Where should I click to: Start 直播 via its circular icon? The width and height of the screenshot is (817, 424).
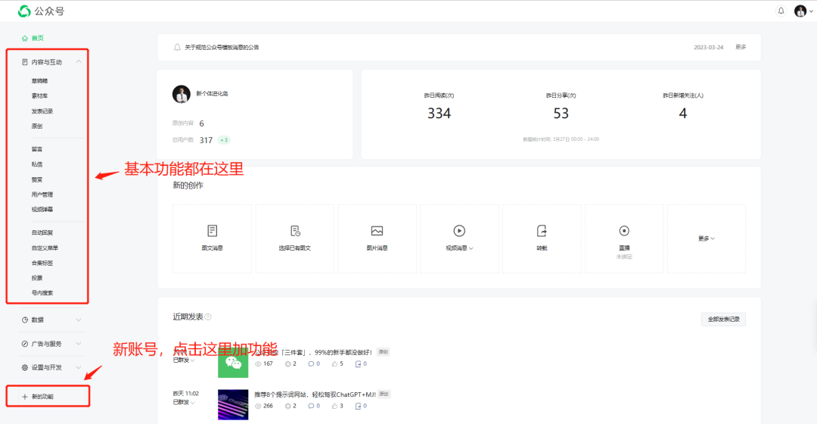tap(624, 230)
